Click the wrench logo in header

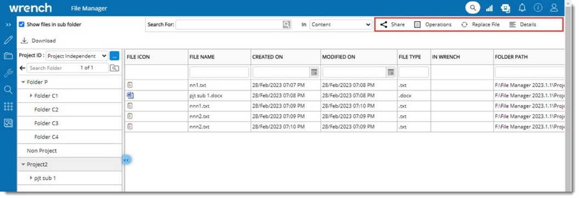[30, 8]
